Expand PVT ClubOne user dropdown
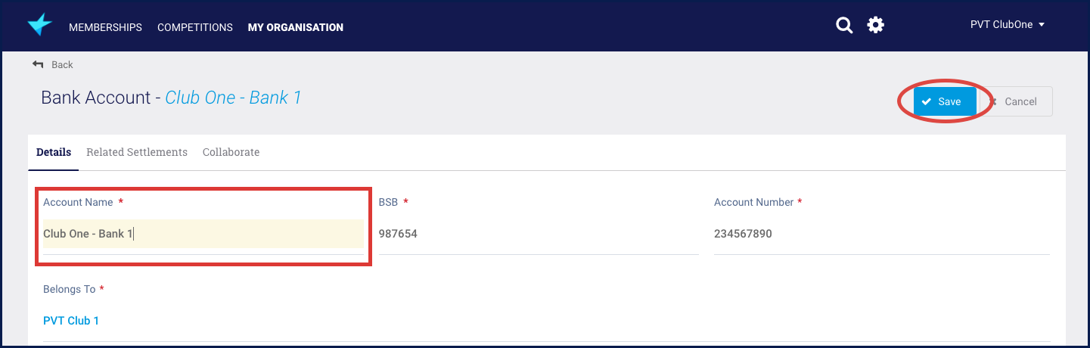This screenshot has width=1090, height=348. tap(1008, 24)
